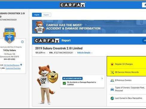Expand the No Accidents Reported chevron
Viewport: 146px width, 109px height.
click(102, 78)
